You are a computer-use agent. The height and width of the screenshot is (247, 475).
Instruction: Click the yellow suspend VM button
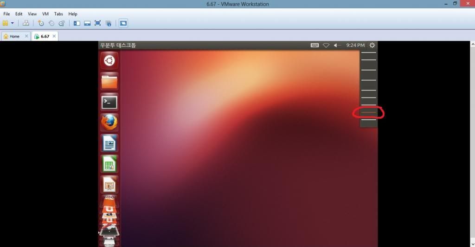(5, 23)
